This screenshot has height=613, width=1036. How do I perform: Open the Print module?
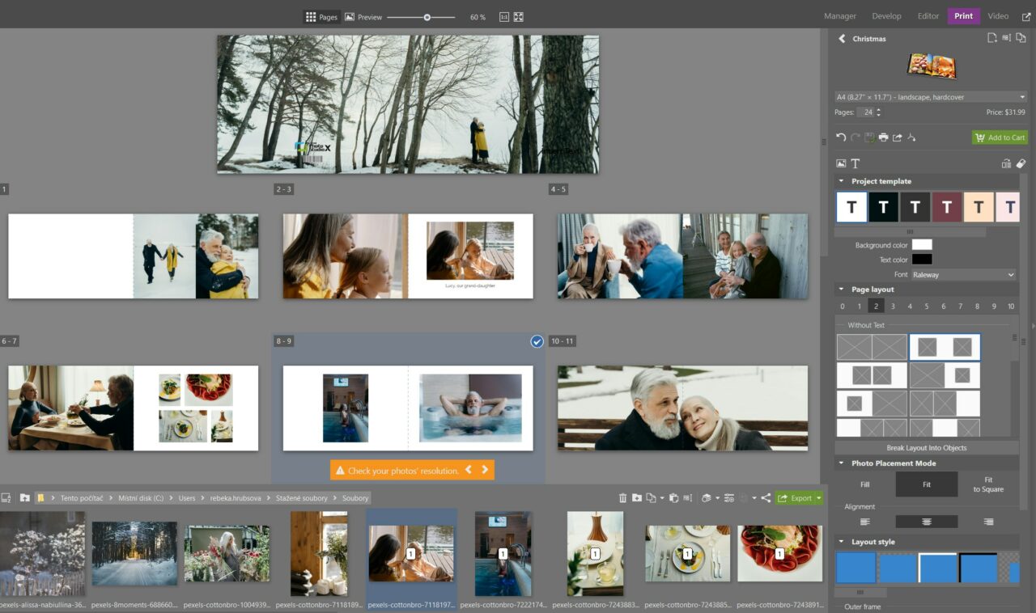click(963, 16)
